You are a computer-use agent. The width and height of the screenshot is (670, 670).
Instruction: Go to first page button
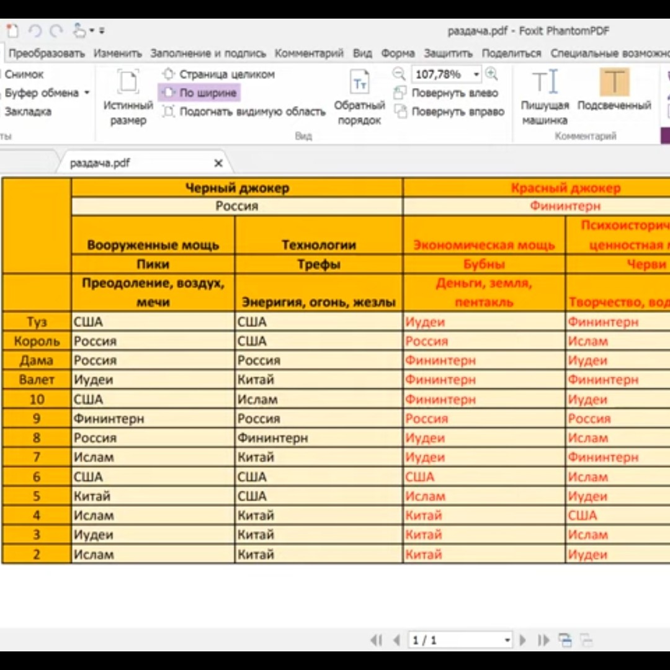click(377, 640)
